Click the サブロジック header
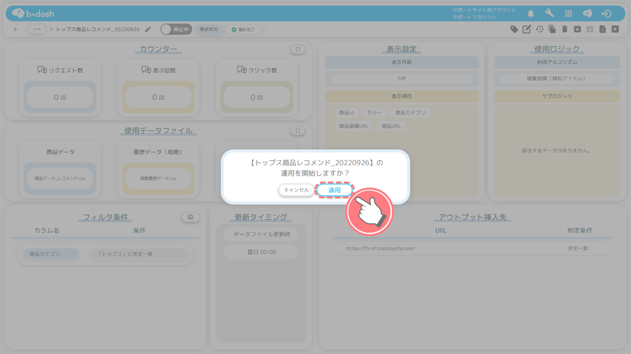631x354 pixels. pyautogui.click(x=557, y=96)
